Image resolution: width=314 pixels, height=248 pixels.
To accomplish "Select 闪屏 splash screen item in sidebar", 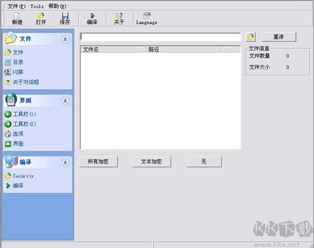I will [x=14, y=72].
